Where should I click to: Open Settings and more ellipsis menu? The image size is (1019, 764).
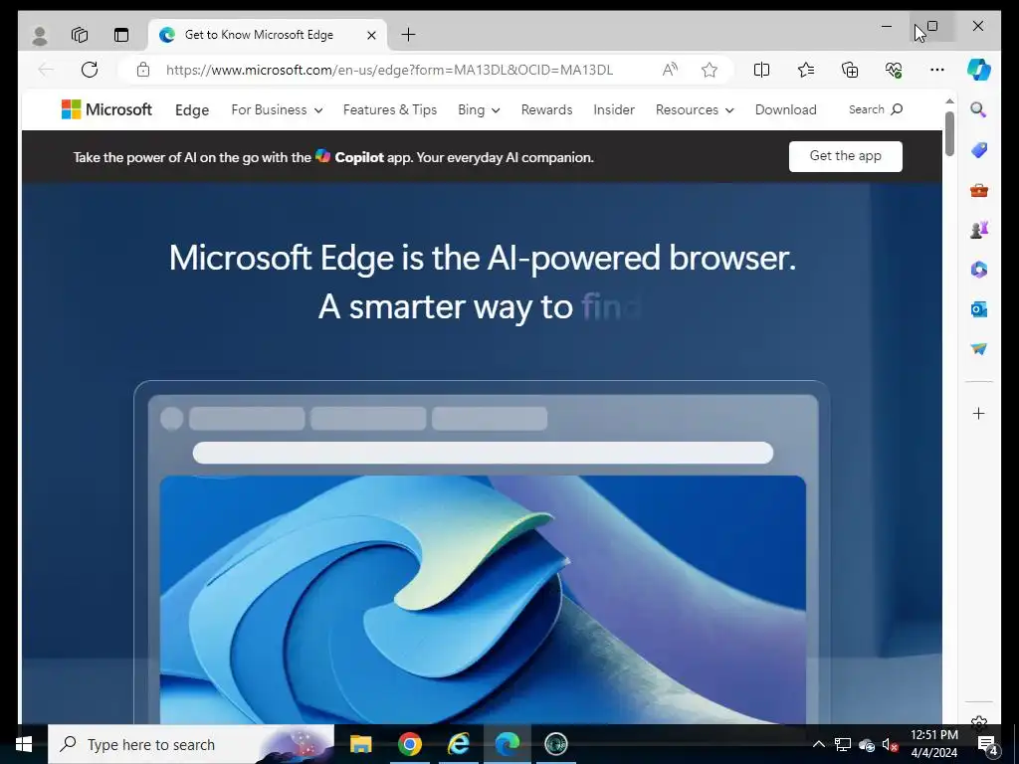click(x=937, y=70)
